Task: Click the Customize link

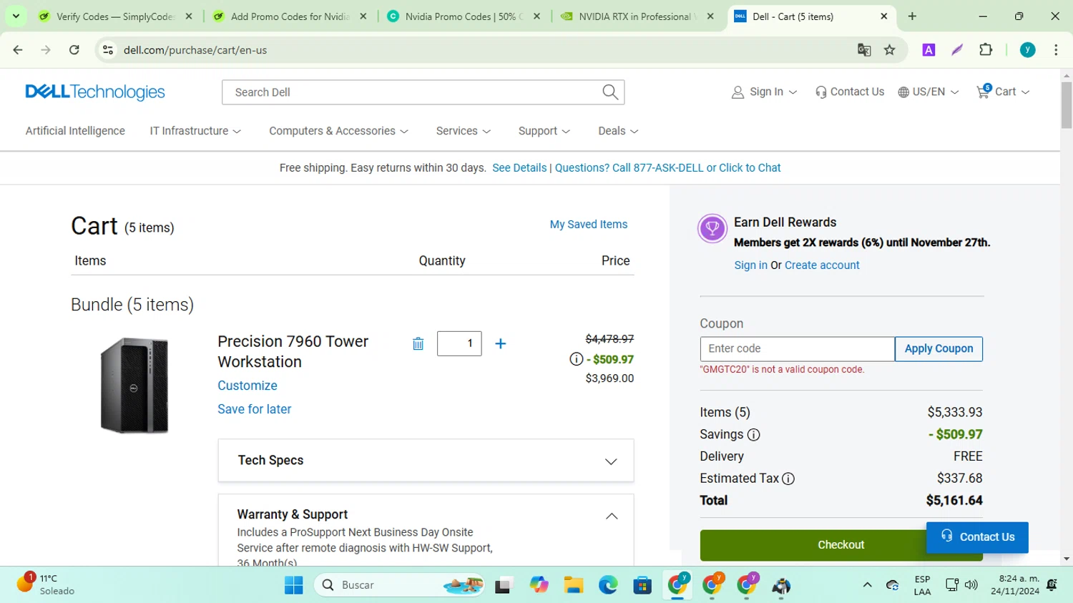Action: [x=248, y=386]
